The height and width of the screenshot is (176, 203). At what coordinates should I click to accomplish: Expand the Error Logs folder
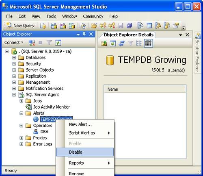[x=21, y=144]
